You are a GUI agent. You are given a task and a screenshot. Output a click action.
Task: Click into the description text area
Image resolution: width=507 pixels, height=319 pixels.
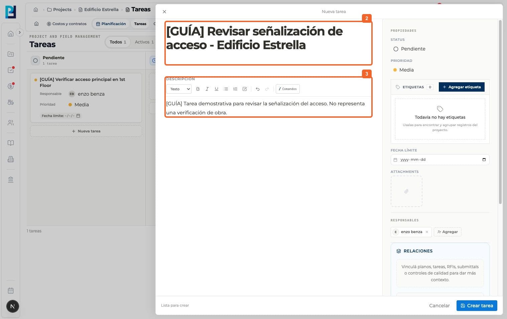click(268, 108)
